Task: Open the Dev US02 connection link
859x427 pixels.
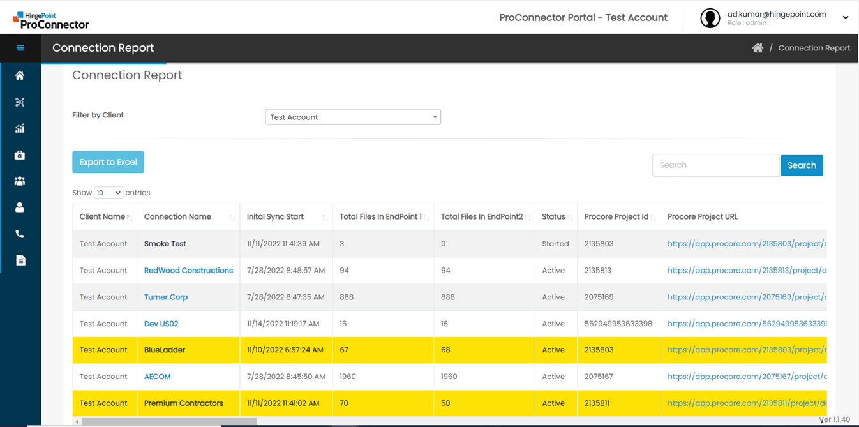Action: [x=161, y=324]
